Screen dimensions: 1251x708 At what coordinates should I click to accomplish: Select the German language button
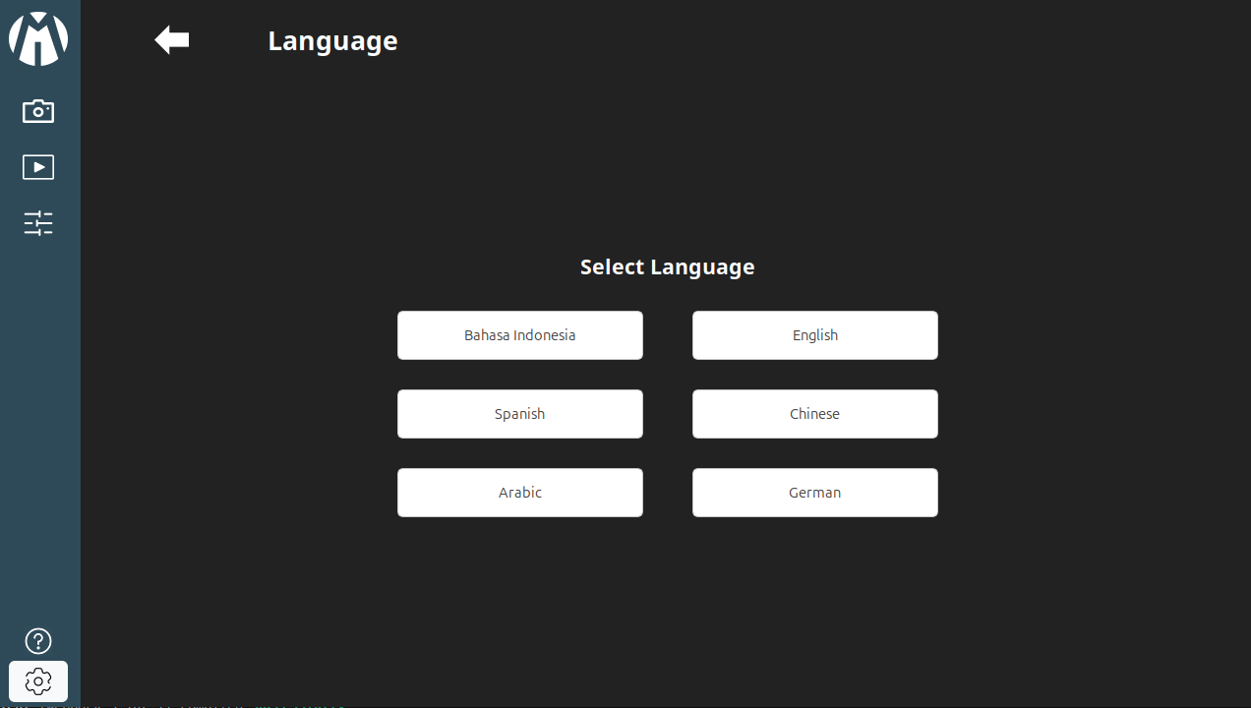(x=814, y=493)
